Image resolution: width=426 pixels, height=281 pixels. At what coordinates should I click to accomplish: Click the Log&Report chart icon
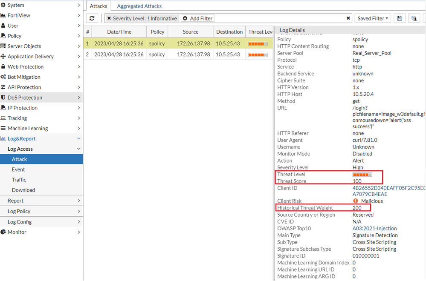[3, 139]
